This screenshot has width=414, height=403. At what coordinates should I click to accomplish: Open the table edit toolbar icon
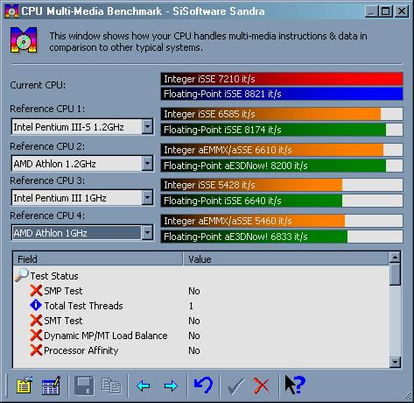pyautogui.click(x=51, y=385)
